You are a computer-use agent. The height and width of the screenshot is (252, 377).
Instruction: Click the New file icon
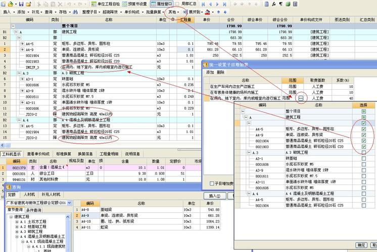tap(4, 4)
